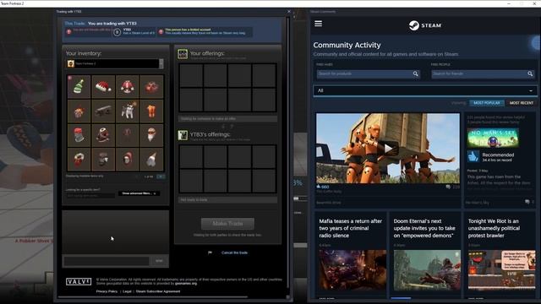Open the No Man's Sky review thumbnail
The width and height of the screenshot is (541, 304).
click(493, 138)
